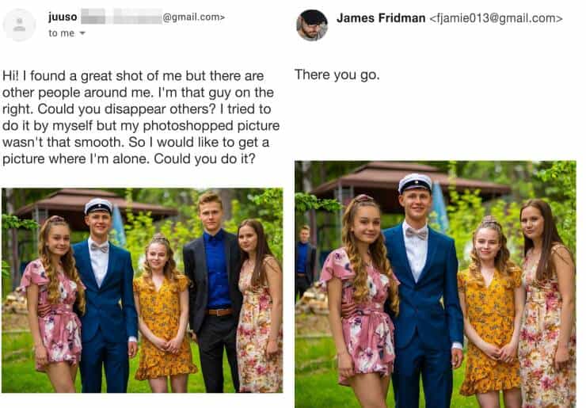The height and width of the screenshot is (408, 586).
Task: Expand the "to me" recipient details arrow
Action: point(82,33)
